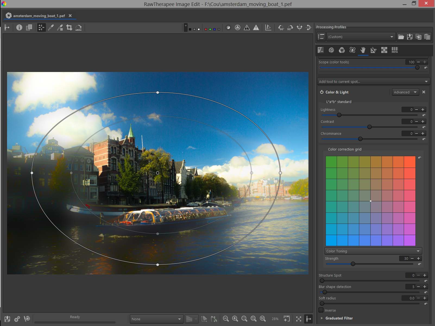Viewport: 435px width, 326px height.
Task: Increase Lightness with plus button
Action: 423,109
